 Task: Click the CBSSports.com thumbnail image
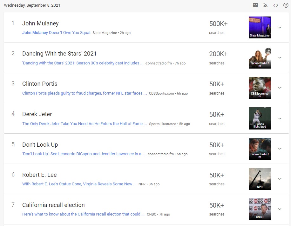coord(260,88)
